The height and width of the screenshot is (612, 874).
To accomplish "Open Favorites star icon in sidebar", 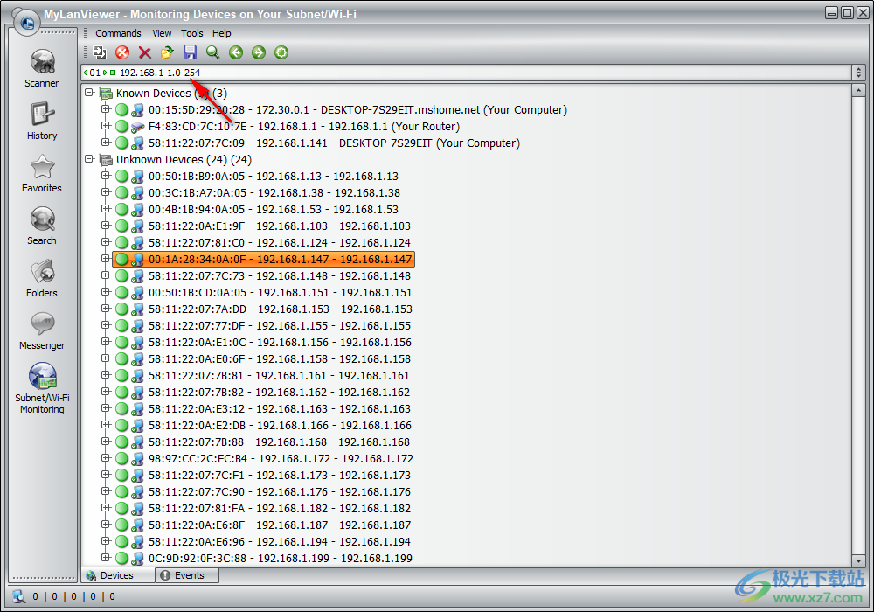I will point(41,172).
